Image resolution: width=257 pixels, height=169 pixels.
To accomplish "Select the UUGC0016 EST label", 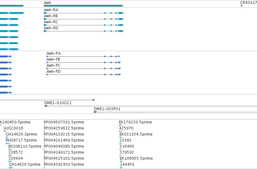I will [x=14, y=128].
